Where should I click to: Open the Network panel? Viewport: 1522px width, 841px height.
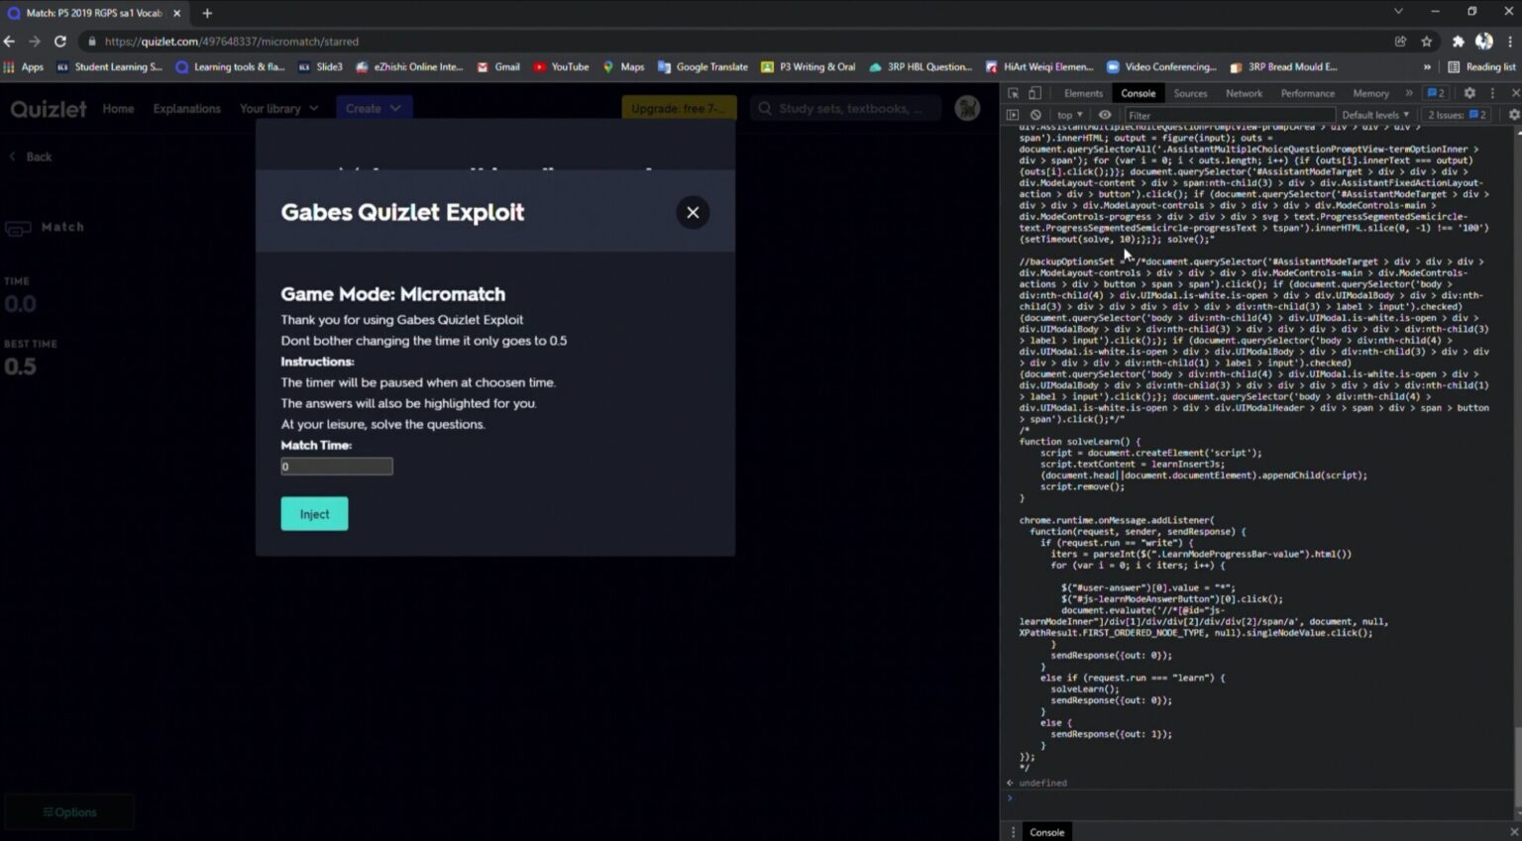(1244, 92)
